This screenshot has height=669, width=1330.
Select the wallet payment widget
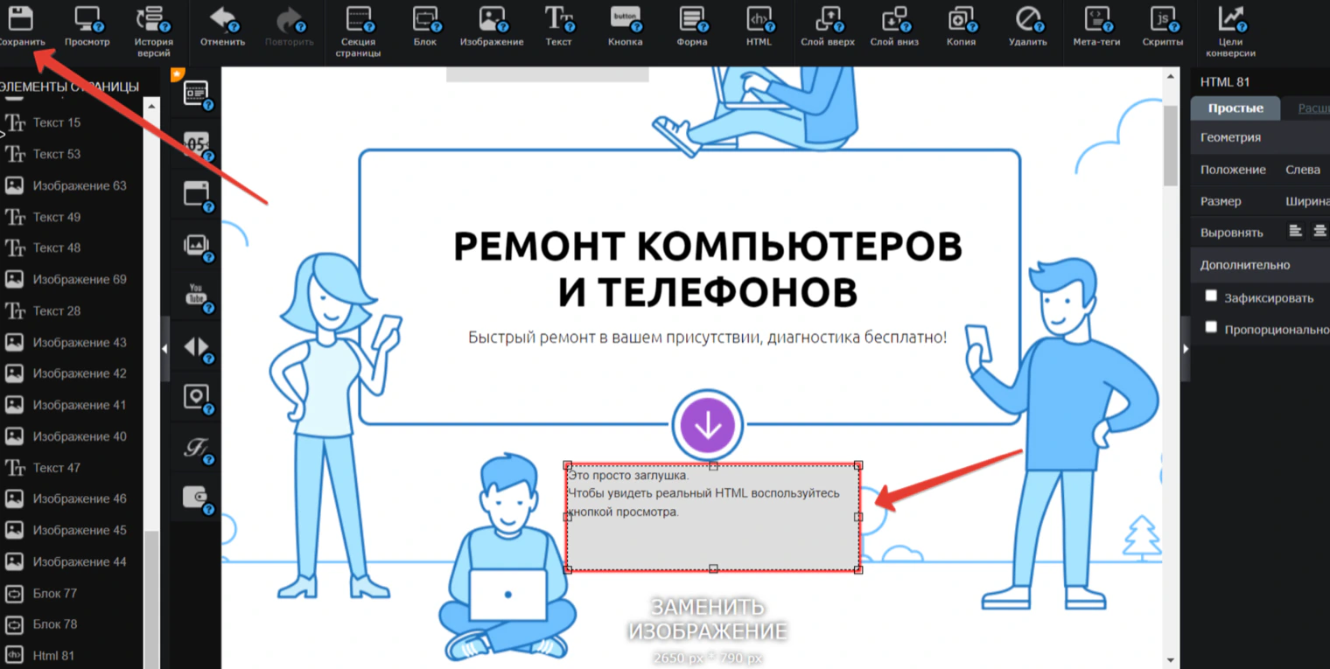[196, 498]
